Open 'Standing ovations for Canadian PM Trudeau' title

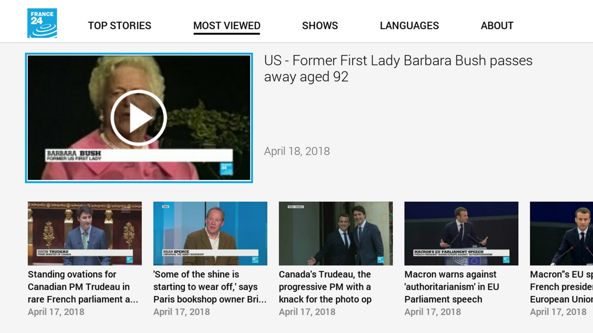coord(83,287)
